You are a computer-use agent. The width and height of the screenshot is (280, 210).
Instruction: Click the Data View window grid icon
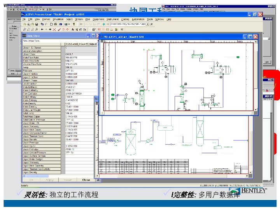pyautogui.click(x=24, y=35)
